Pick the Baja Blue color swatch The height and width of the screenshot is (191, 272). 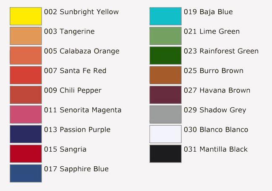(165, 16)
